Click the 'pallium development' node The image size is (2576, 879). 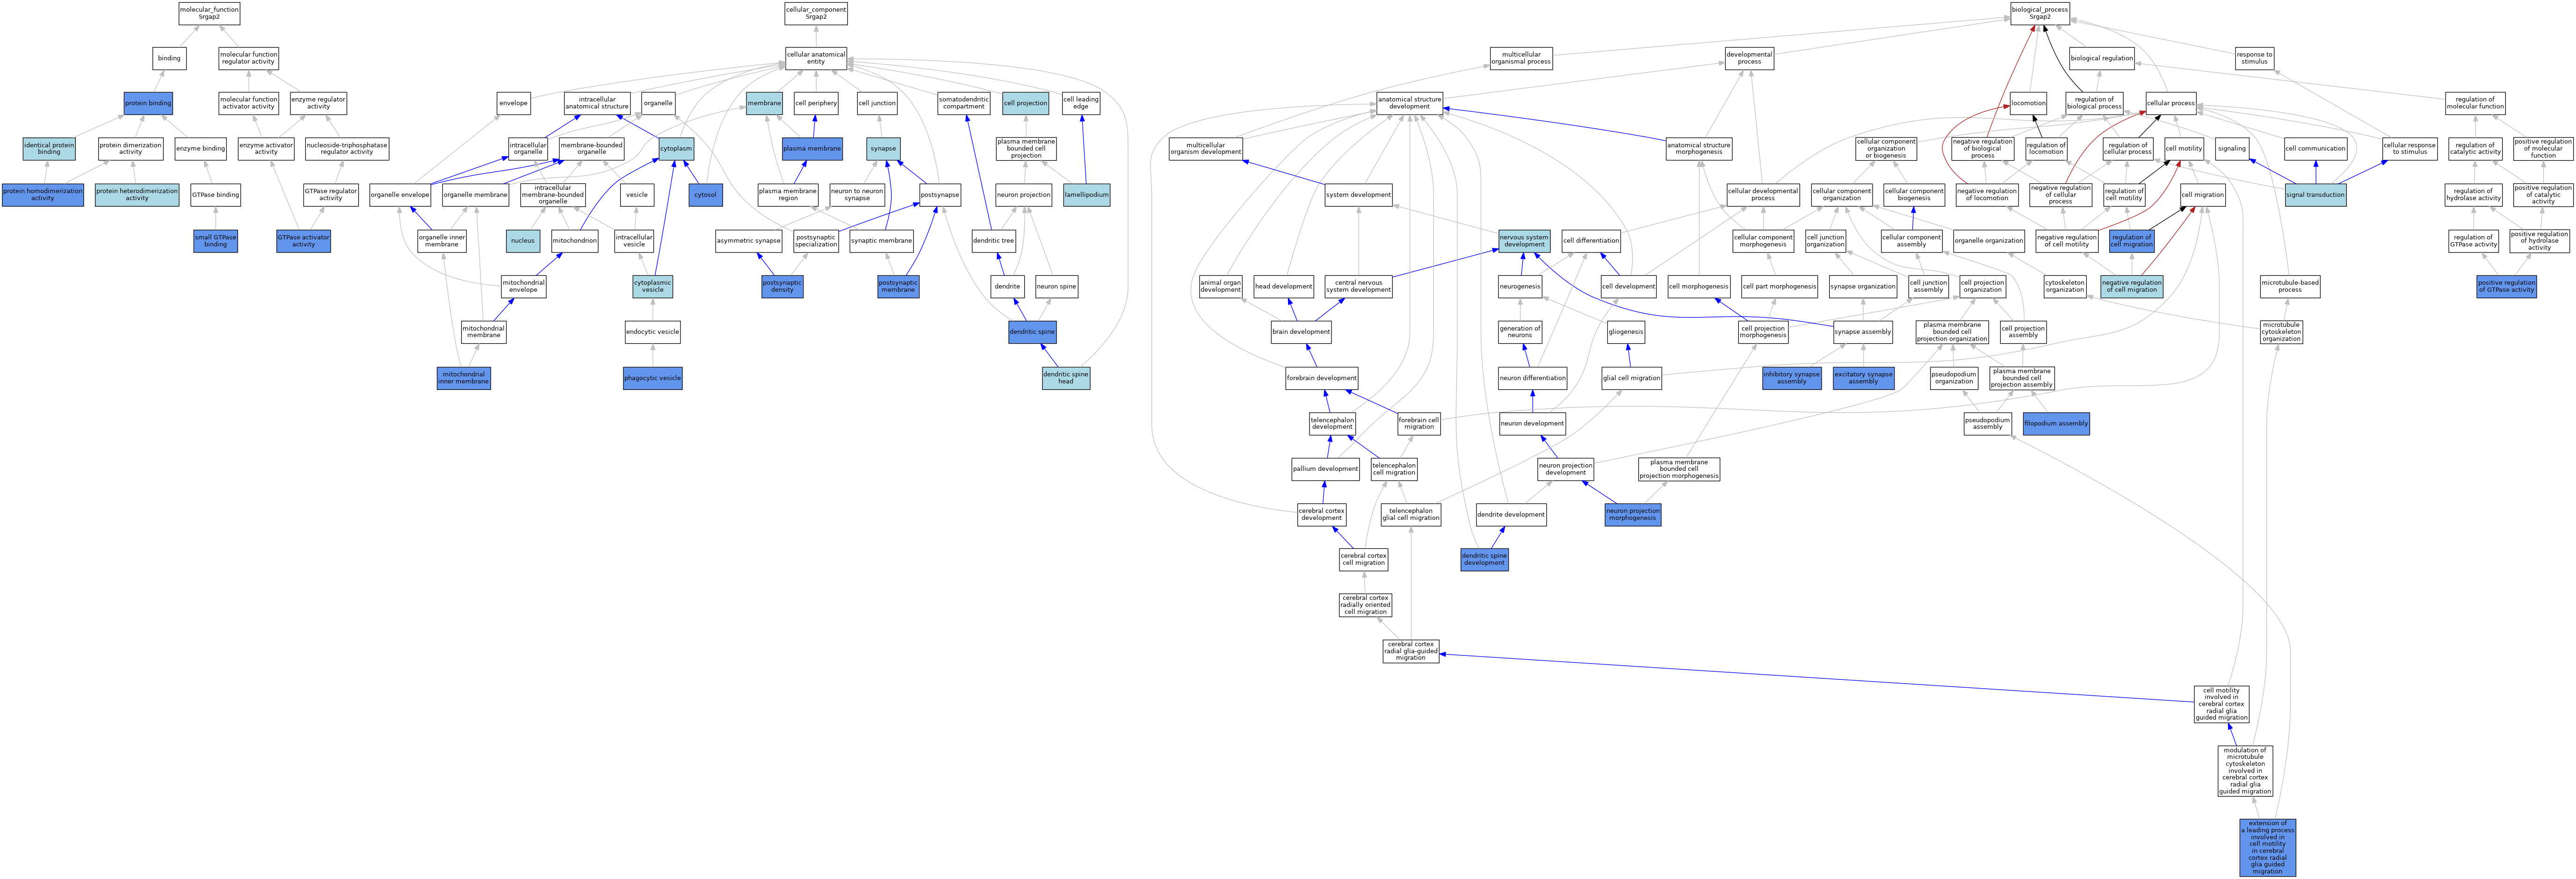click(x=1325, y=469)
